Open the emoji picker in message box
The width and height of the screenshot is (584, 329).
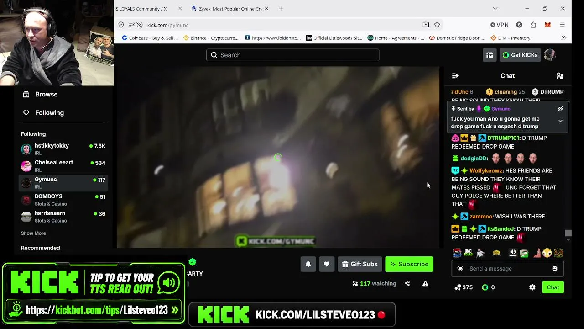coord(555,269)
